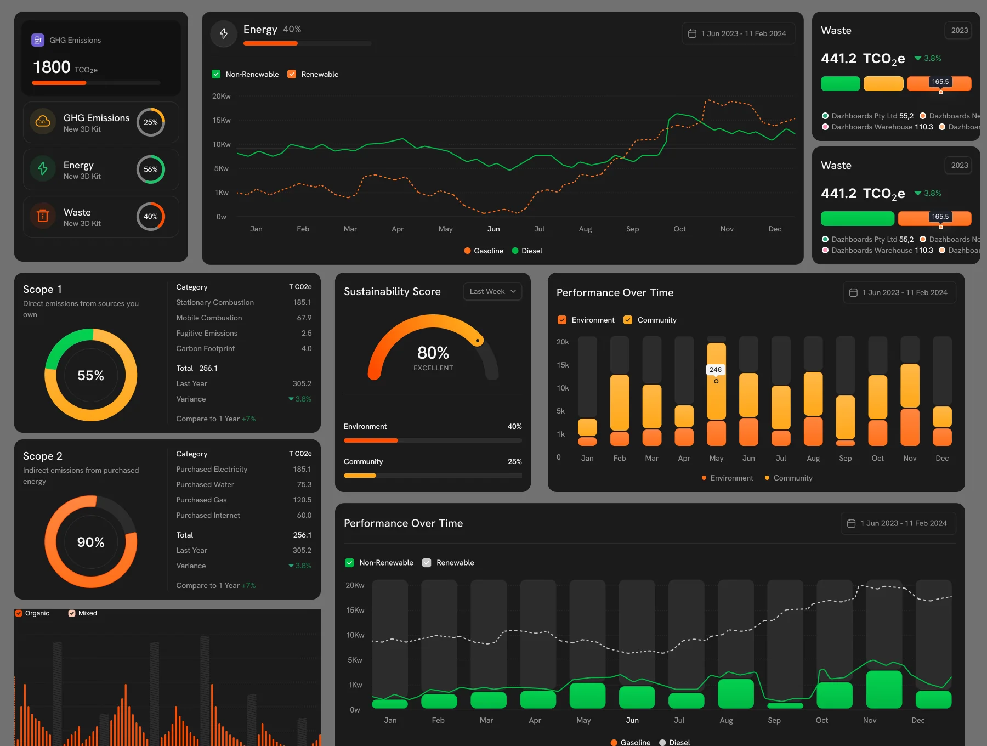Toggle the Mixed checkbox
This screenshot has height=746, width=987.
(x=72, y=613)
